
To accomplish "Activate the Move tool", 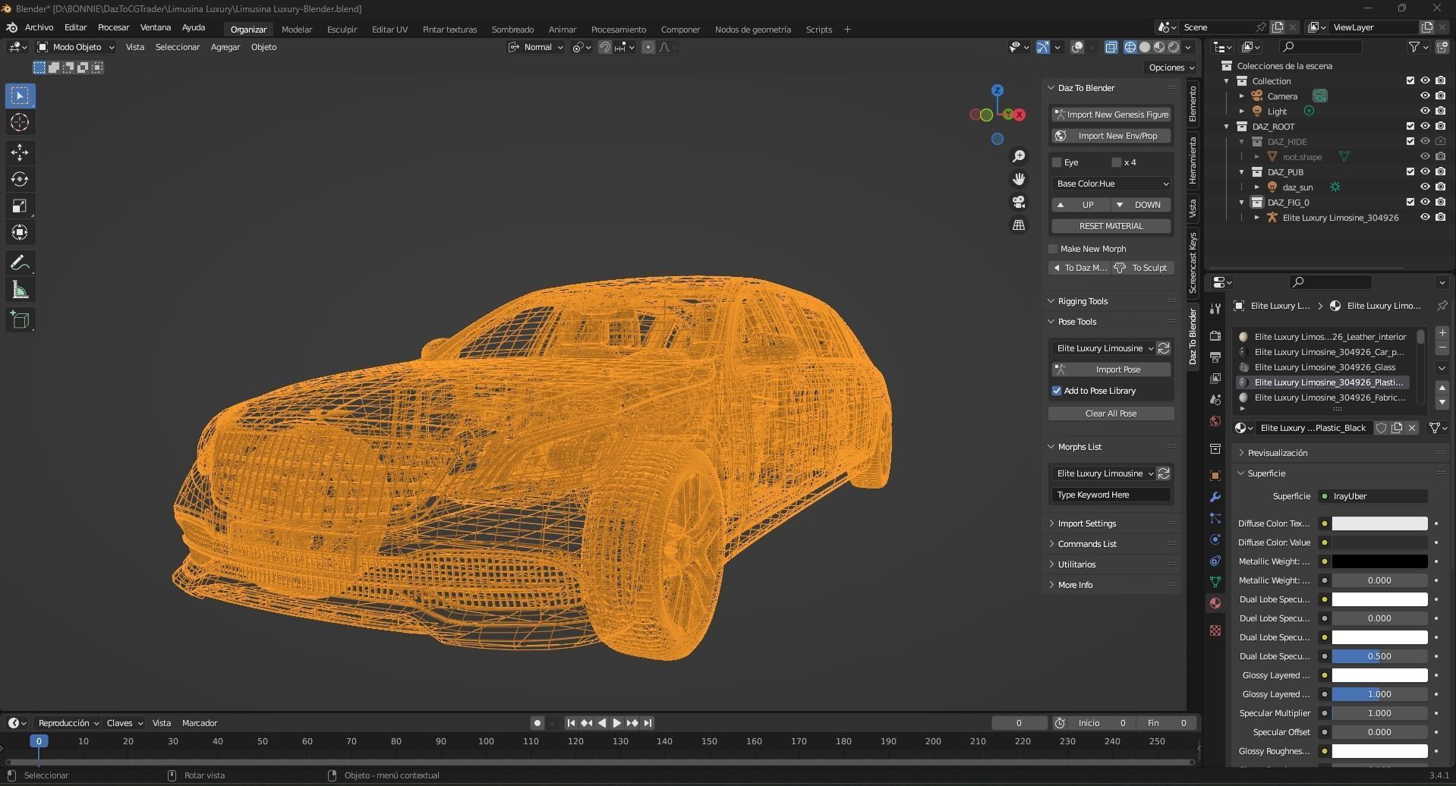I will 20,152.
